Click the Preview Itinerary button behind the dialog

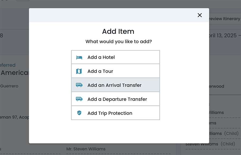pos(224,19)
